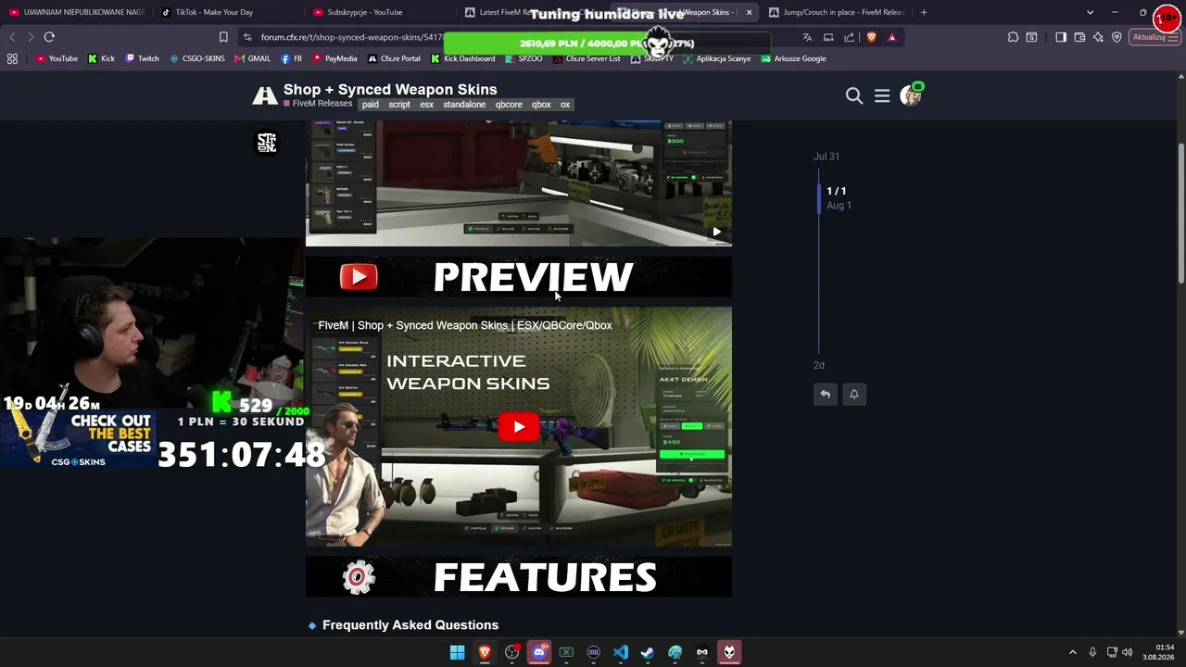Open the CSGO-SKINS bookmark
Image resolution: width=1186 pixels, height=667 pixels.
pyautogui.click(x=197, y=58)
